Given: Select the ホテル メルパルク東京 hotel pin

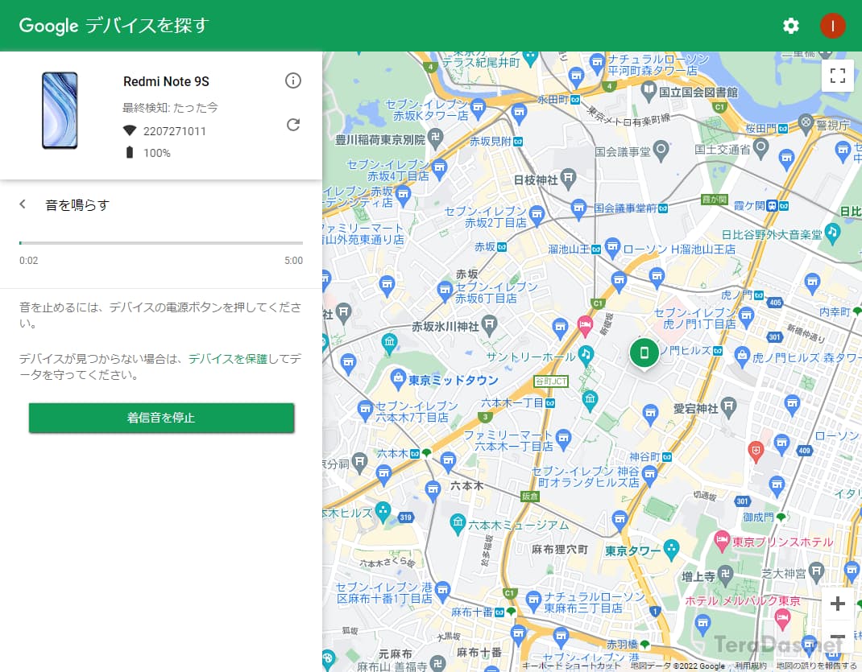Looking at the screenshot, I should pos(783,620).
